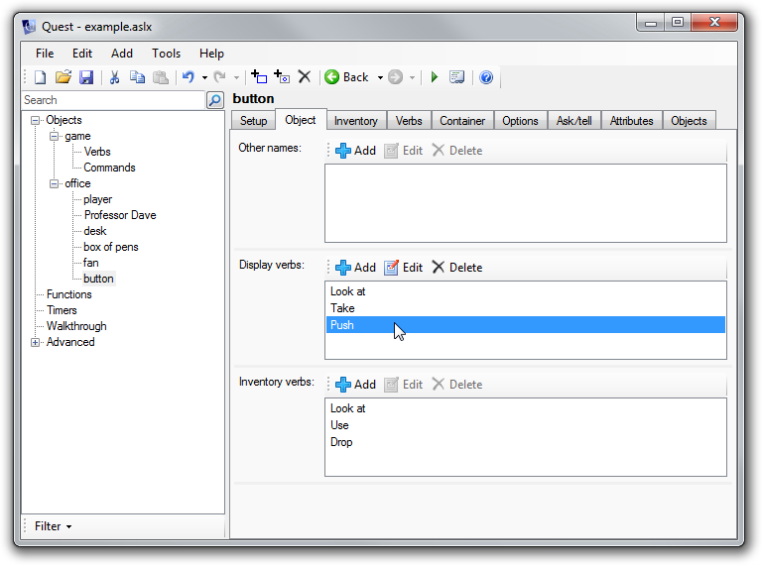Add a new inventory verb

coord(356,385)
